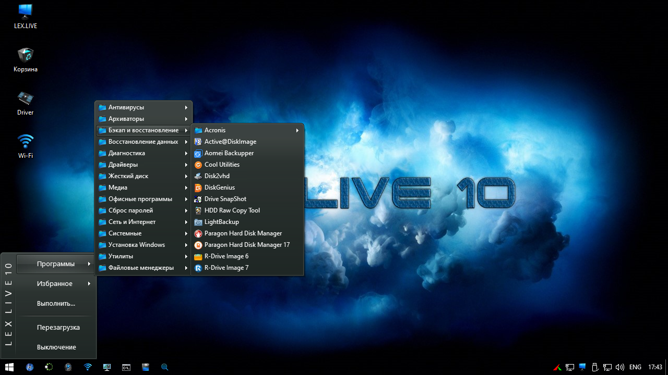Click the Wi-Fi icon in the taskbar

(x=88, y=367)
